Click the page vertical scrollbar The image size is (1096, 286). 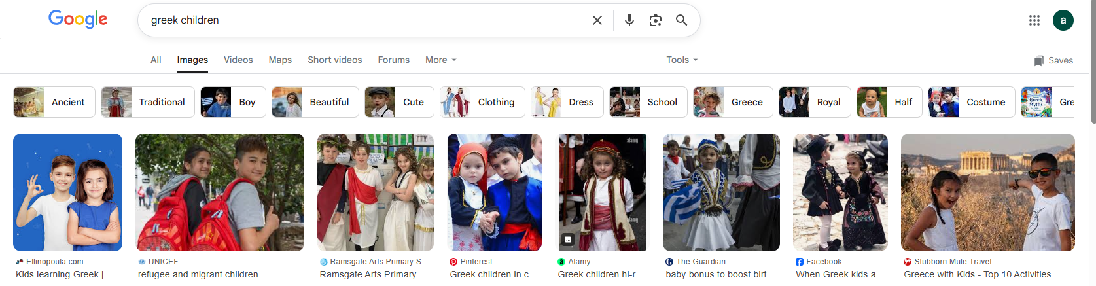pos(1093,65)
